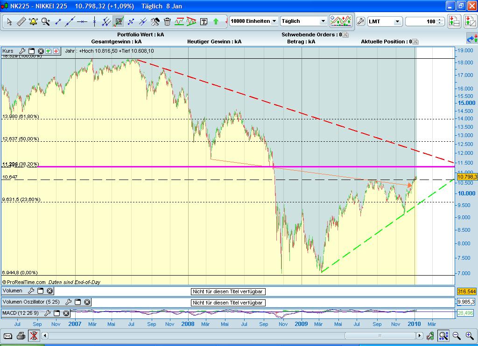478x346 pixels.
Task: Click the quantity field showing 100
Action: click(421, 21)
